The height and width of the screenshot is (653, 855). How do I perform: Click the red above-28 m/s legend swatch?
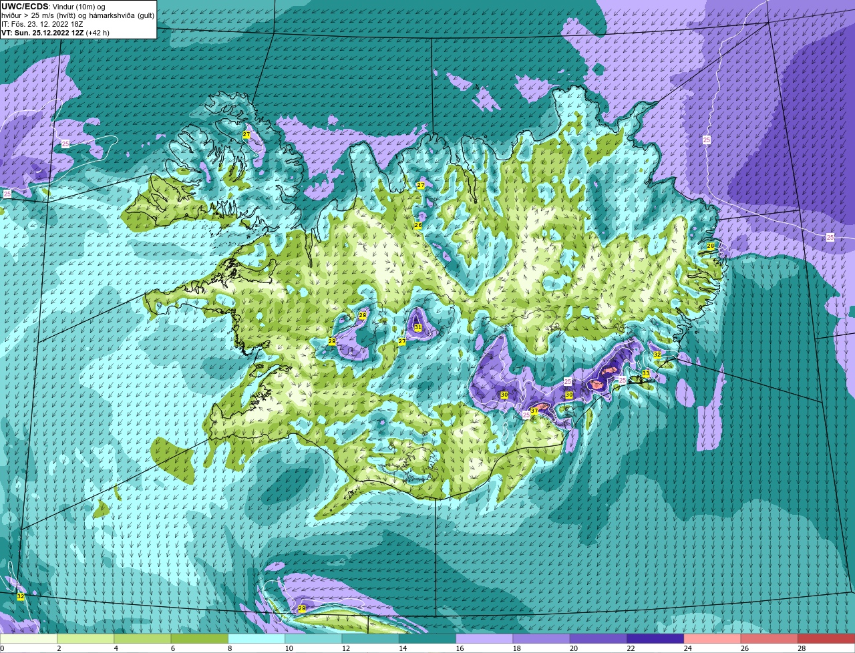pos(826,638)
